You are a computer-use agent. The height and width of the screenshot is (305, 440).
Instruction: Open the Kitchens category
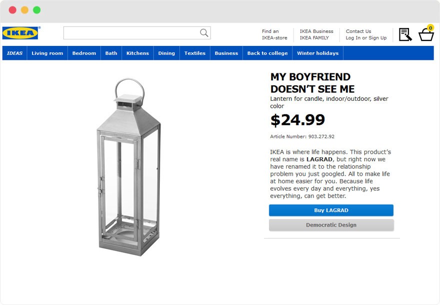137,53
